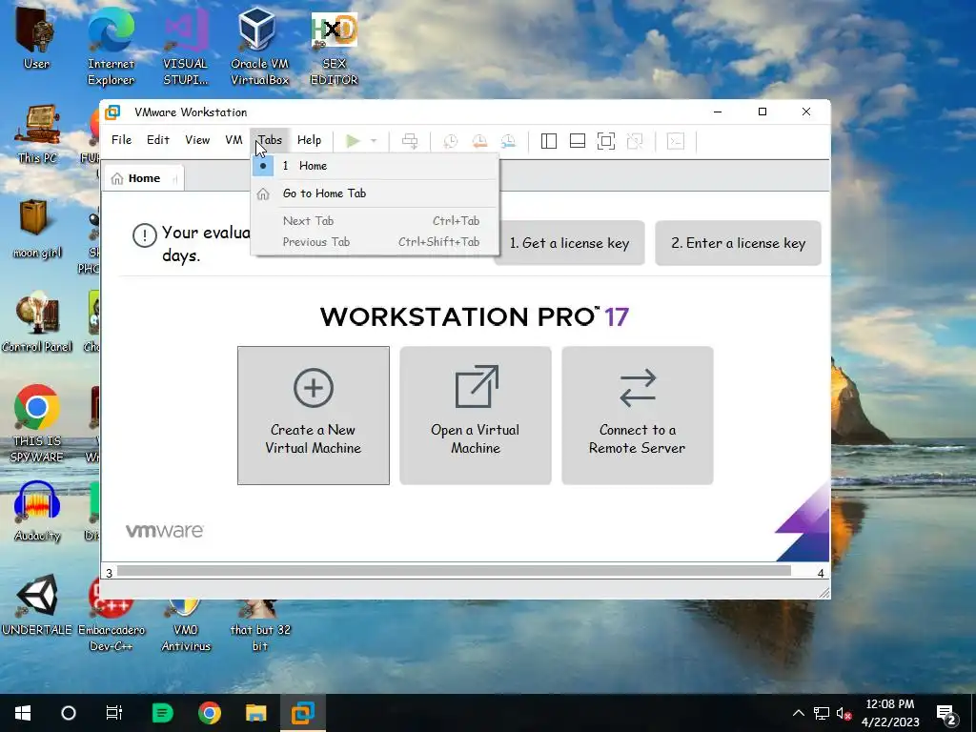Screen dimensions: 976x732
Task: Open the power options dropdown arrow
Action: tap(374, 141)
